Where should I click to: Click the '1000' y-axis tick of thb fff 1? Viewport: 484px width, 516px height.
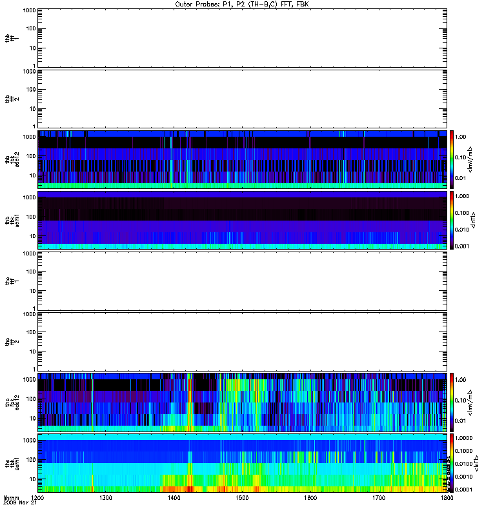[x=29, y=10]
